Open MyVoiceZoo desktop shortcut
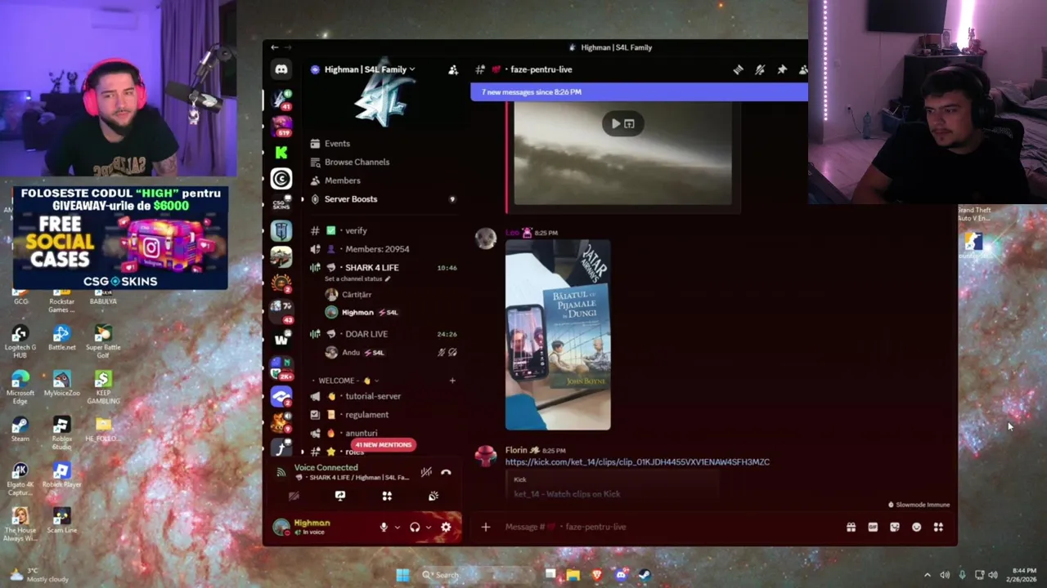The image size is (1047, 588). click(61, 383)
